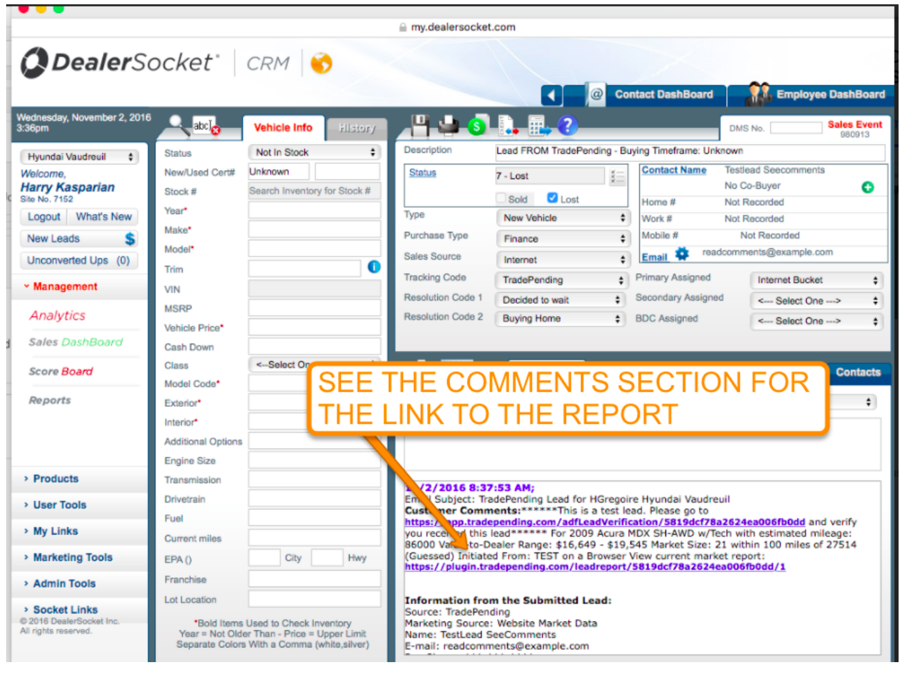909x675 pixels.
Task: Open the Secondary Assigned dropdown
Action: (816, 301)
